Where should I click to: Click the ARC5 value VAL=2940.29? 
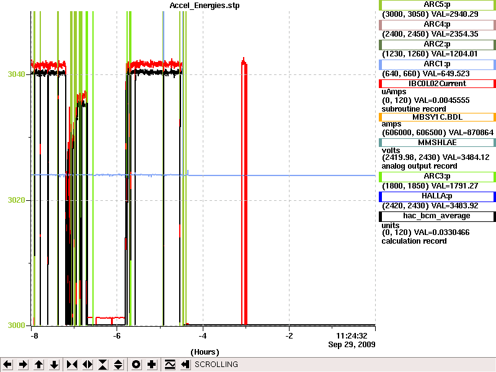[x=455, y=14]
